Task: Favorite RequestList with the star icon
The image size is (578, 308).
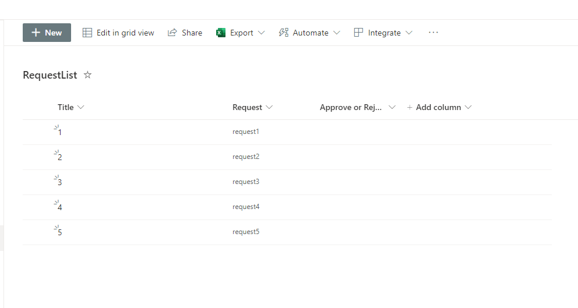Action: point(87,75)
